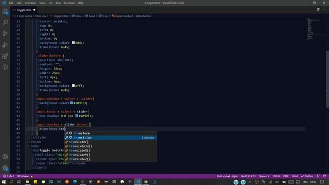Click the #2090f3 swatch on line 41
Screen dimensions: 329x185
pos(71,103)
